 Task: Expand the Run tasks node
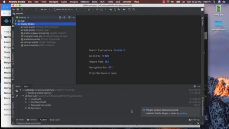click(x=26, y=108)
